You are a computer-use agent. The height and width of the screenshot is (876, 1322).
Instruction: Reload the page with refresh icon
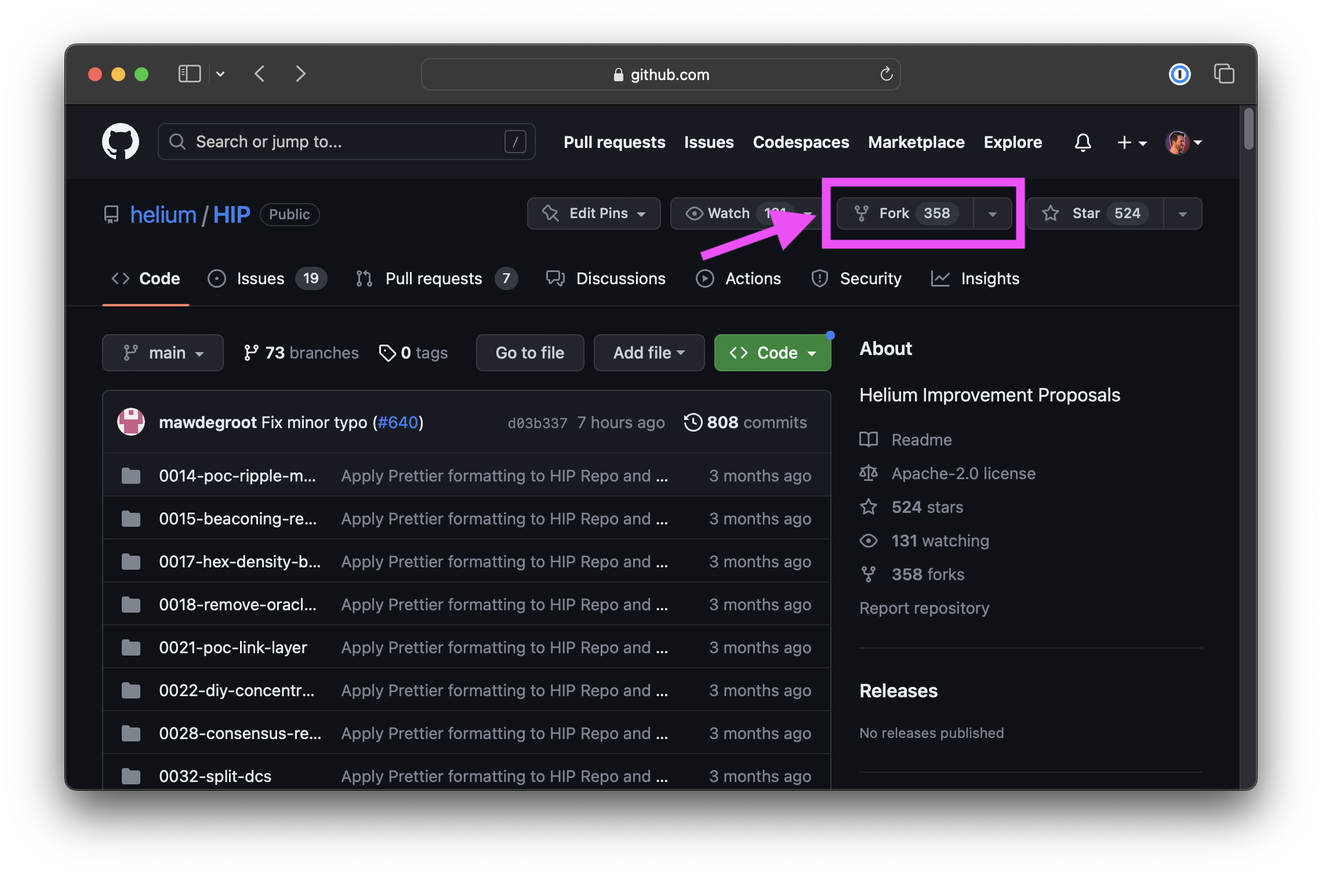click(886, 74)
